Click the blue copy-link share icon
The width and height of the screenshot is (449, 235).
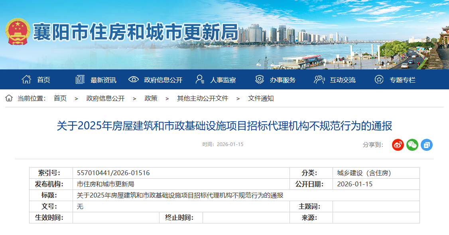click(427, 145)
